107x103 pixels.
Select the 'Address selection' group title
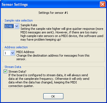coord(16,47)
